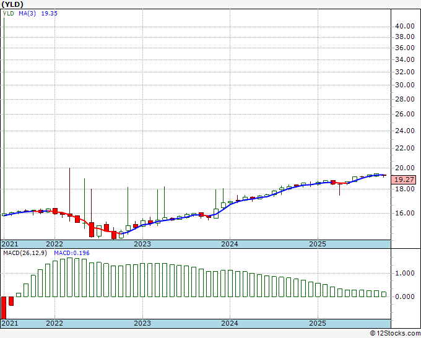Click the 12Stocks.com copyright link
The height and width of the screenshot is (338, 421).
[x=395, y=334]
